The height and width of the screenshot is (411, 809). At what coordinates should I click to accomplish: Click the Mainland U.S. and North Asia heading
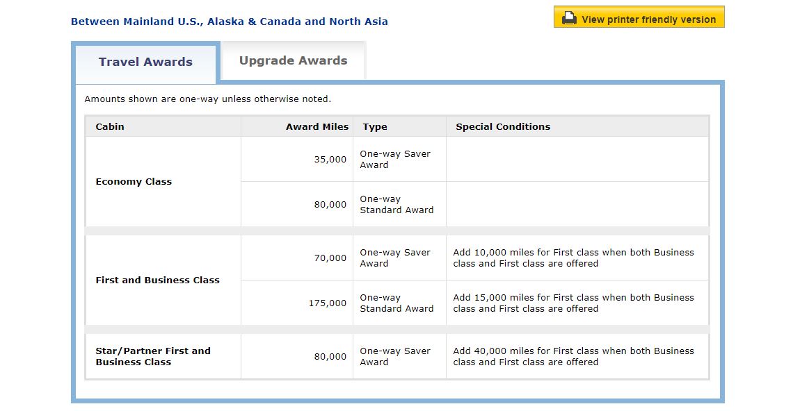coord(230,22)
